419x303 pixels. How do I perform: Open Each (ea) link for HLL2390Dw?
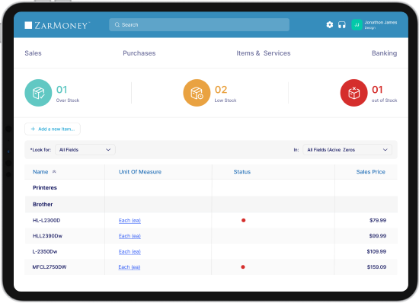click(130, 236)
